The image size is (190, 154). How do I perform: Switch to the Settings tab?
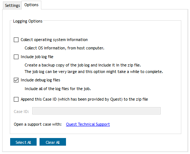(12, 5)
